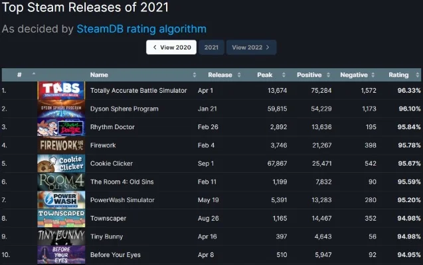Click the Dyson Sphere Program thumbnail image
This screenshot has height=265, width=423.
(61, 109)
